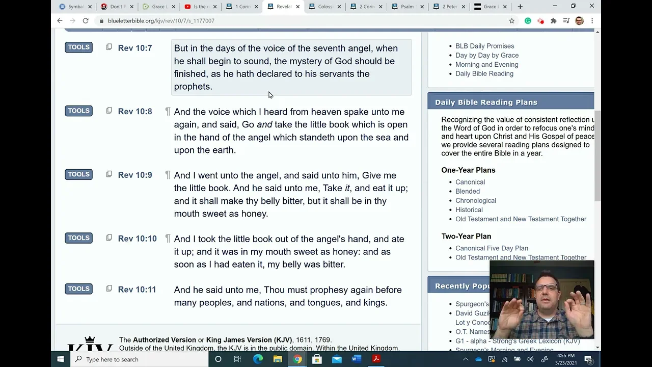Image resolution: width=652 pixels, height=367 pixels.
Task: Click the paragraph mark beside Rev 10:10
Action: click(x=168, y=239)
